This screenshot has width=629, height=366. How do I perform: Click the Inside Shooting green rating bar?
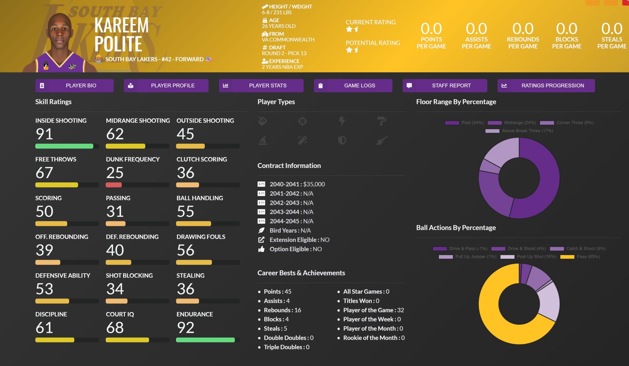(x=64, y=146)
